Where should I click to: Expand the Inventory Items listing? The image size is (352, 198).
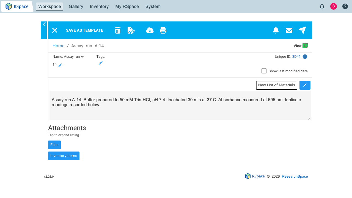[64, 156]
